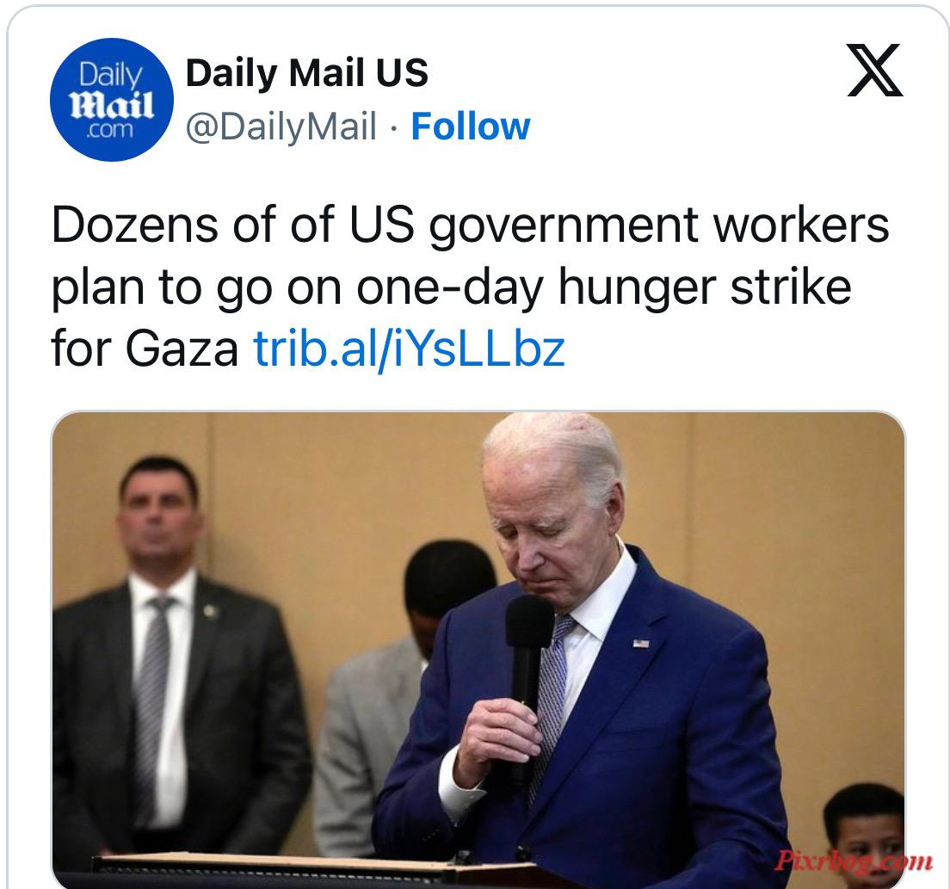This screenshot has height=889, width=950.
Task: Follow the @DailyMail account
Action: (471, 127)
